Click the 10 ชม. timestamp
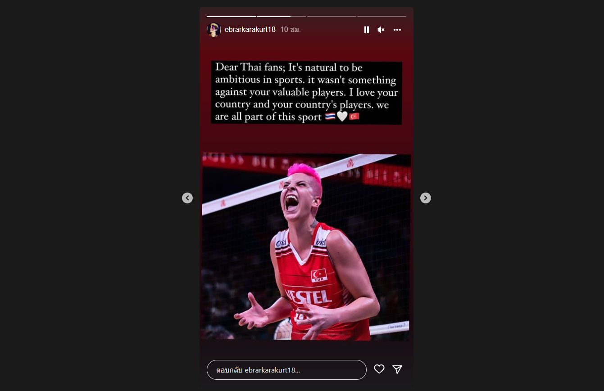The width and height of the screenshot is (604, 391). (x=290, y=30)
